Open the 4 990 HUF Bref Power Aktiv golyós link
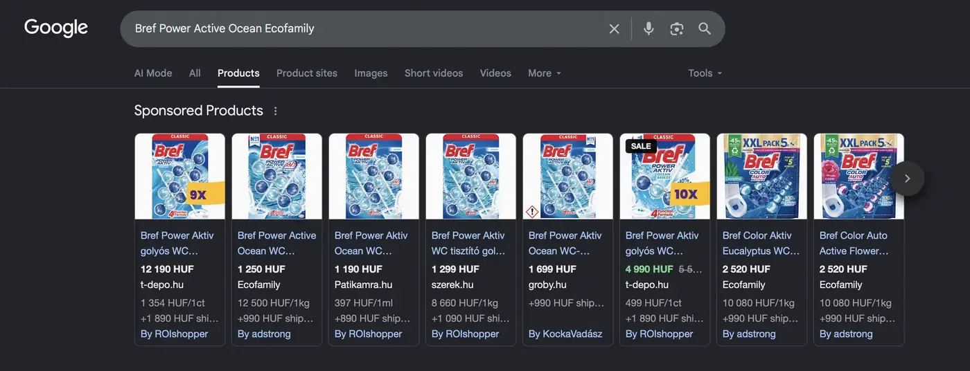970x371 pixels. coord(662,243)
